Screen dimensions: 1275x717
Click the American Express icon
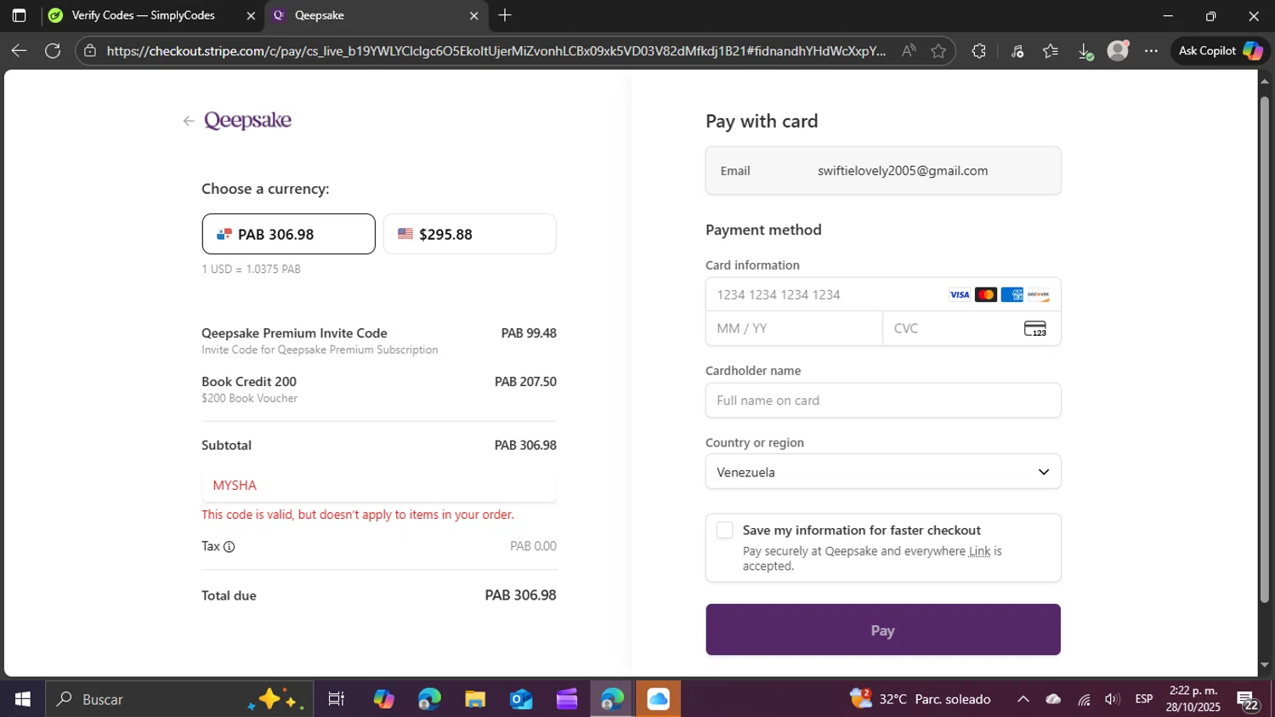pos(1011,294)
